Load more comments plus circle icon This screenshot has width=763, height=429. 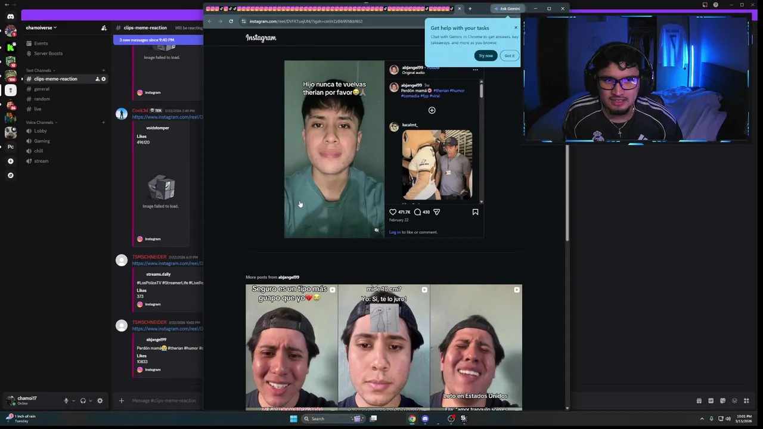click(432, 110)
